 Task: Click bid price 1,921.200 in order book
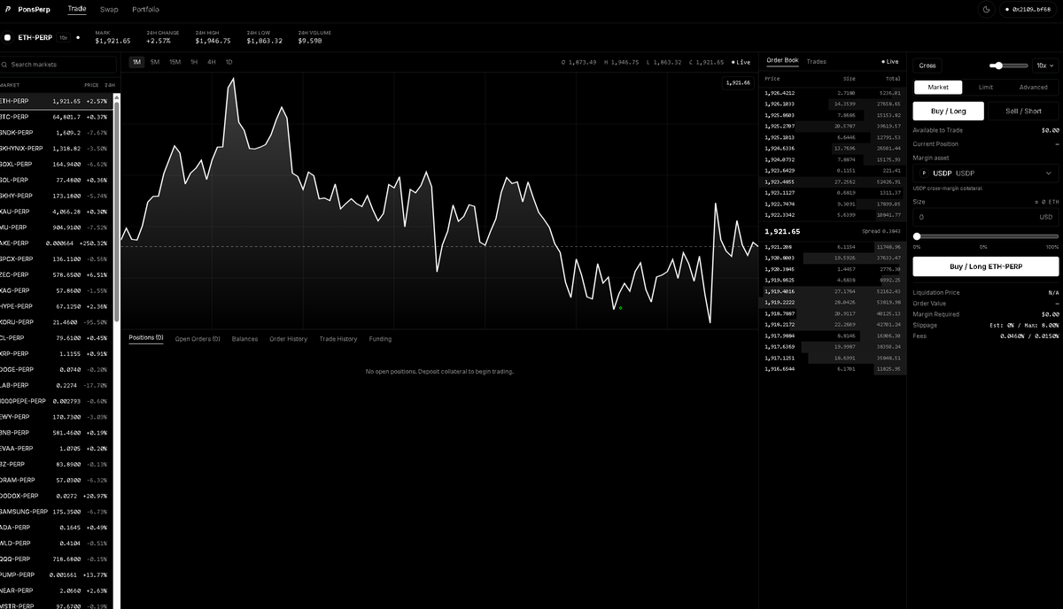point(778,247)
